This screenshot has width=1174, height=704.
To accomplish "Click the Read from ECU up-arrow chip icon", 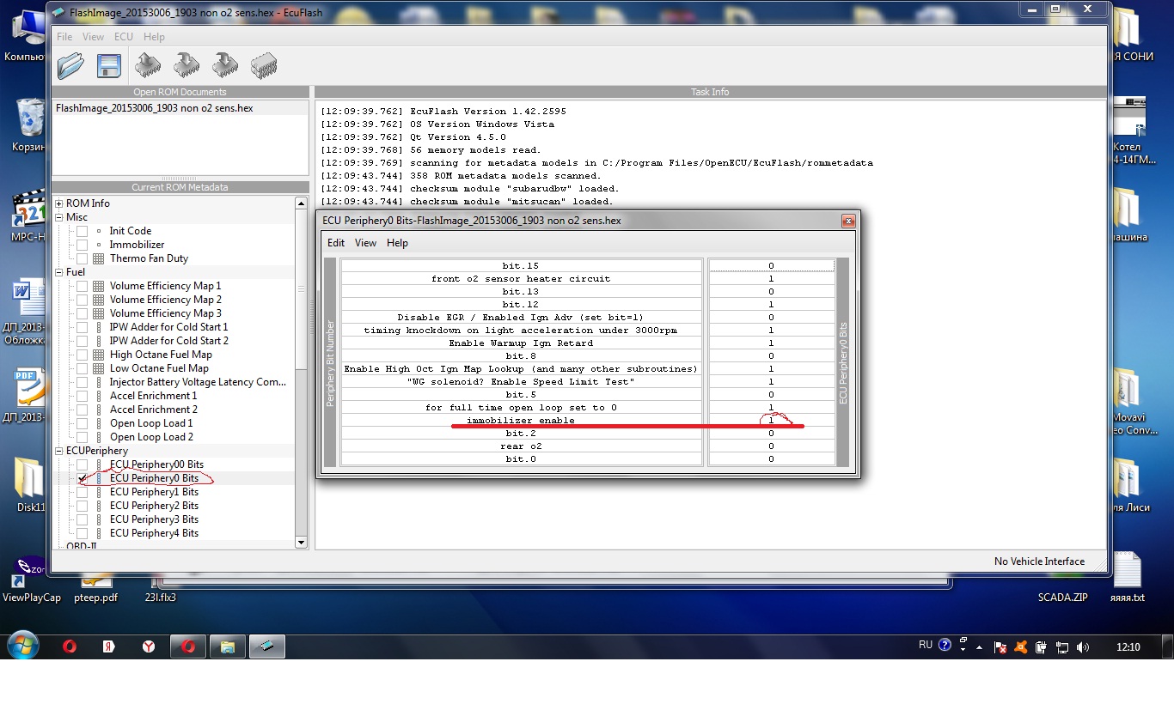I will 148,66.
